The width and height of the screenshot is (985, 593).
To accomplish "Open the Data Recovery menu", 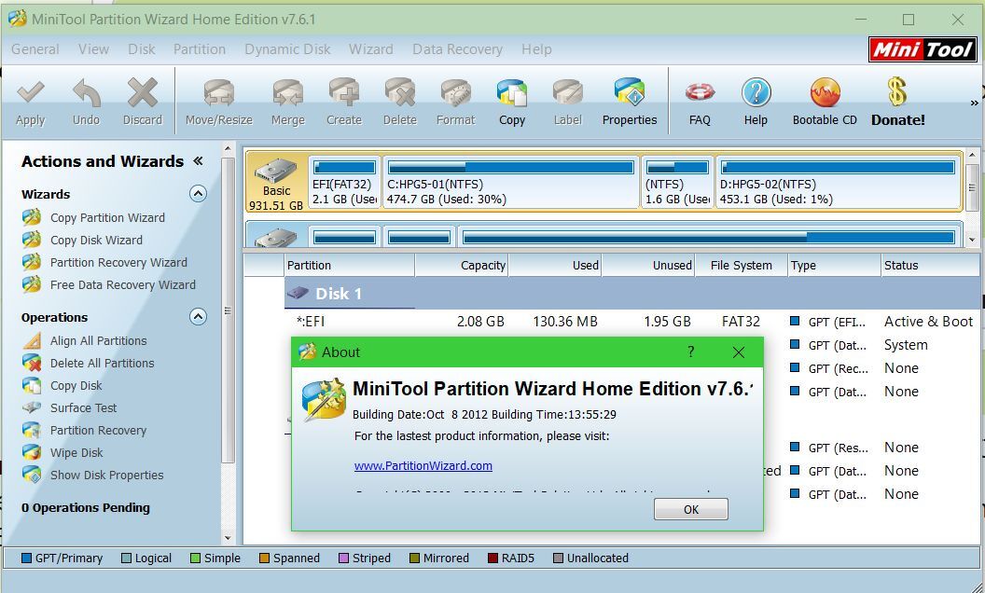I will pyautogui.click(x=457, y=49).
